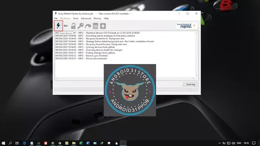Open Word from the taskbar
The height and width of the screenshot is (146, 260).
(88, 143)
